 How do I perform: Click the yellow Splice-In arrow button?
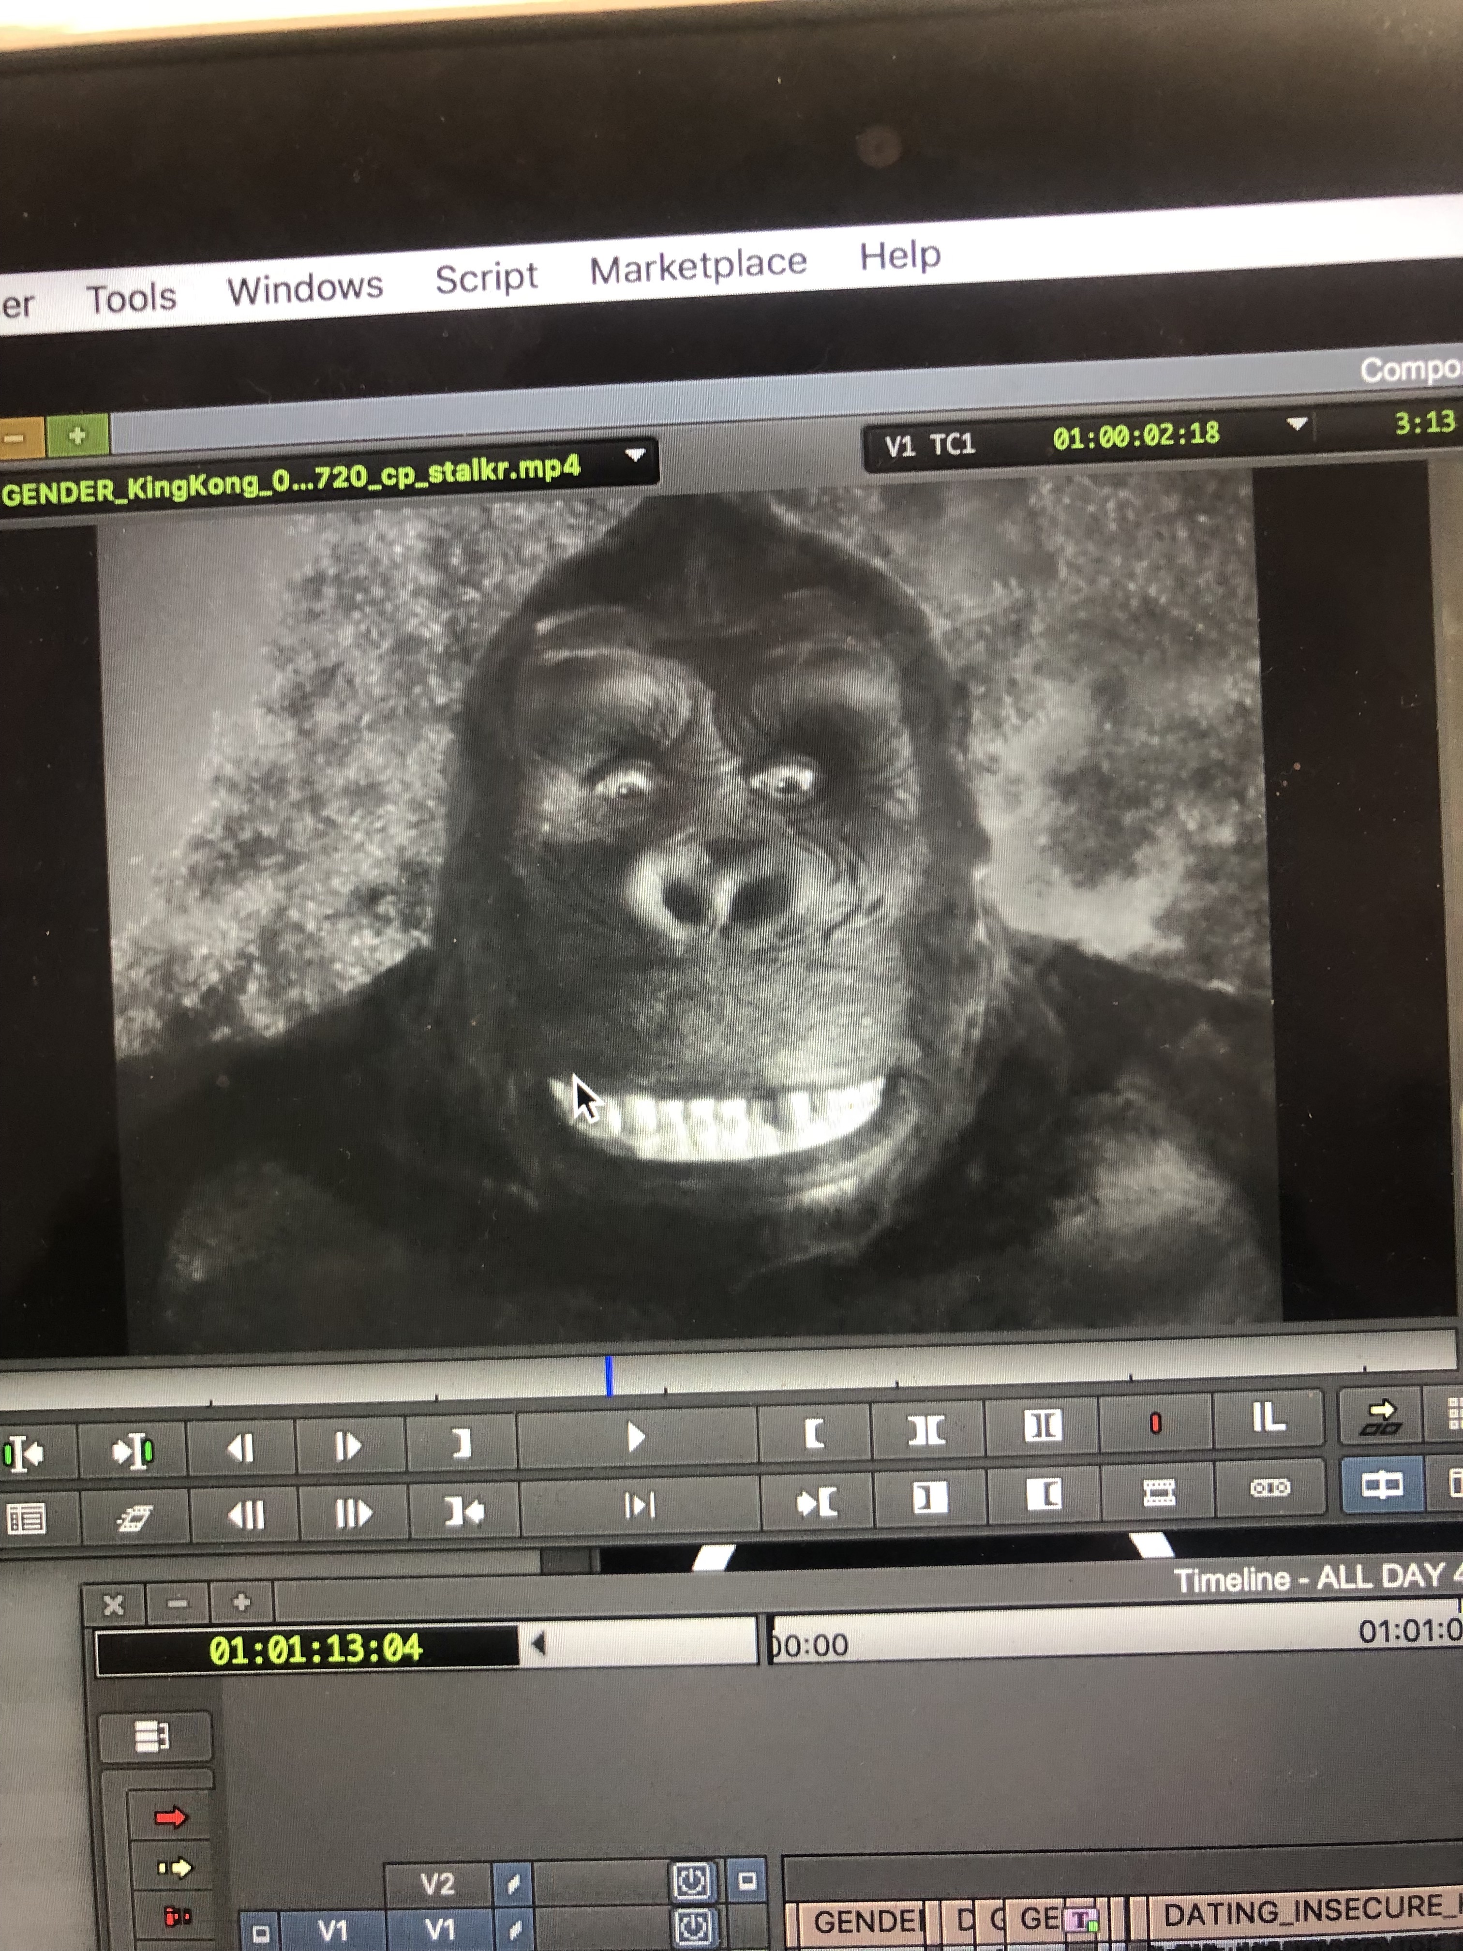pyautogui.click(x=1382, y=1417)
